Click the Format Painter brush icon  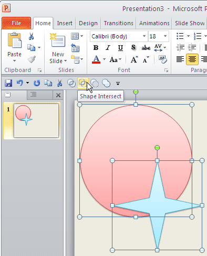tap(32, 59)
